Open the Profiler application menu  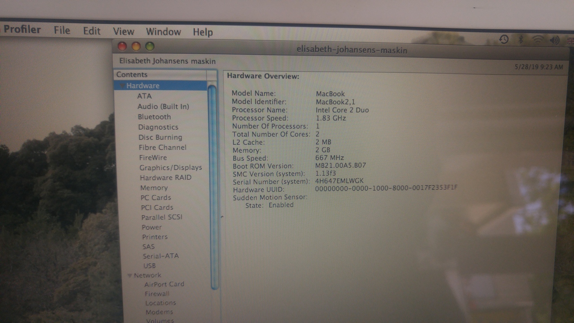22,29
